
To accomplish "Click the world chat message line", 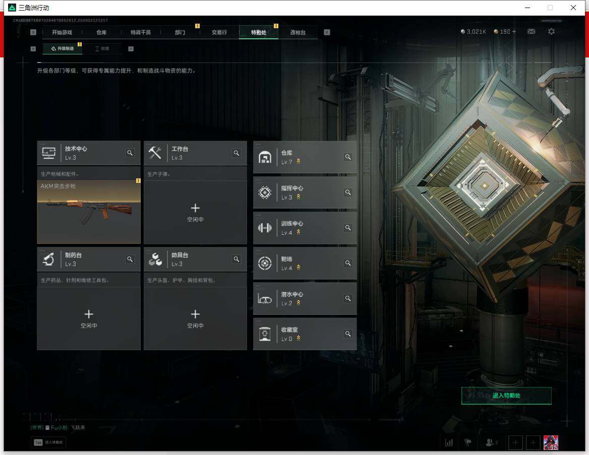I will pyautogui.click(x=58, y=427).
